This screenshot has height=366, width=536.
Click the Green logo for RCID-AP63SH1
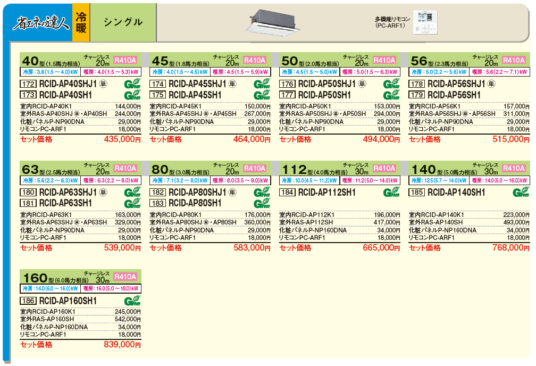(132, 203)
